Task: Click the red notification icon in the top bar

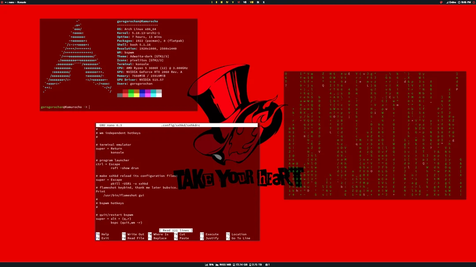Action: pos(441,2)
